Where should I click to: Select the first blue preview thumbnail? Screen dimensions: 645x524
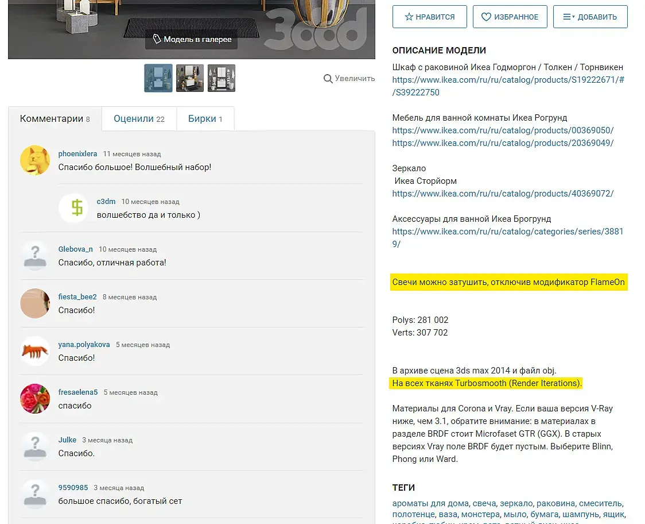[x=158, y=78]
